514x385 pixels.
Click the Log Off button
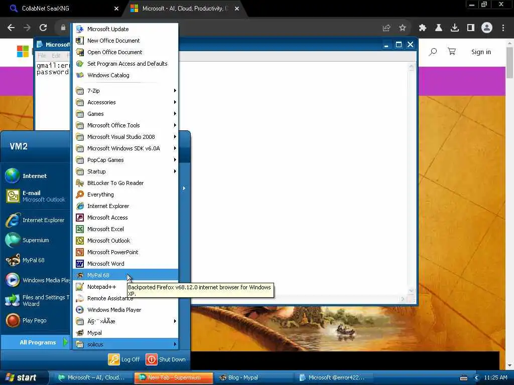[x=124, y=359]
